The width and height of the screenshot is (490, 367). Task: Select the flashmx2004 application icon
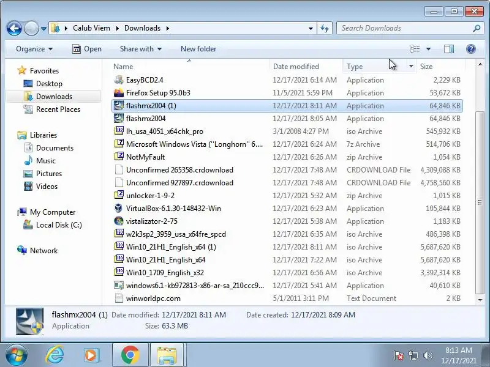[x=119, y=118]
